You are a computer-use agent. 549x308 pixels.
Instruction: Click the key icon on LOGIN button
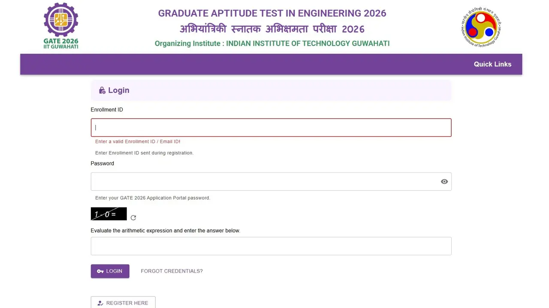(100, 271)
